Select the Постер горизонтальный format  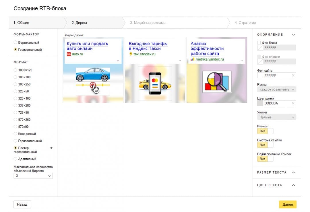[x=15, y=148]
